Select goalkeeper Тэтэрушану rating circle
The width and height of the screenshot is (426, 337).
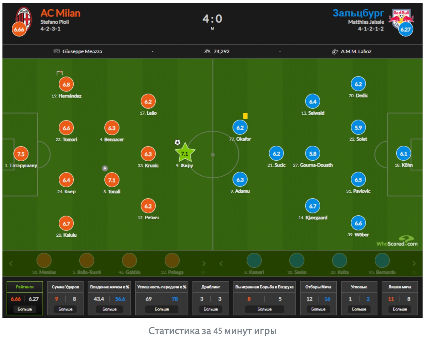click(x=21, y=154)
